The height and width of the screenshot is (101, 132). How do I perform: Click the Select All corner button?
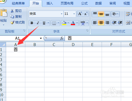tap(3, 44)
